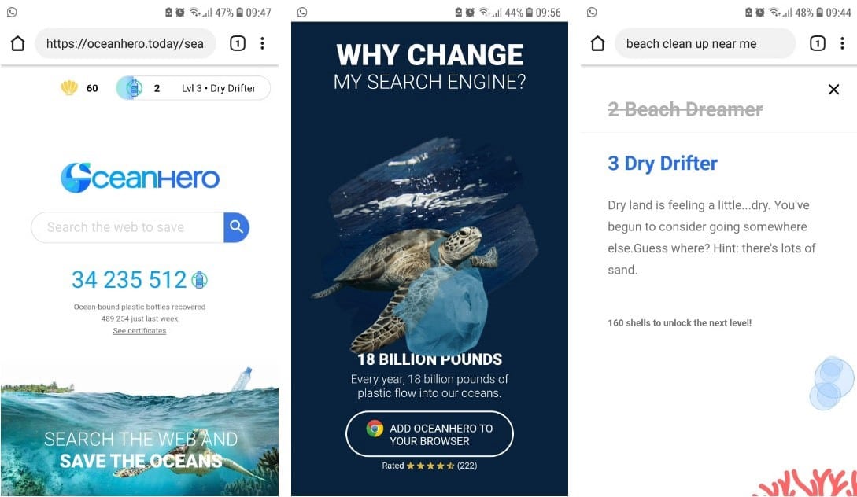
Task: Tap home icon beside beach clean up search
Action: (x=597, y=43)
